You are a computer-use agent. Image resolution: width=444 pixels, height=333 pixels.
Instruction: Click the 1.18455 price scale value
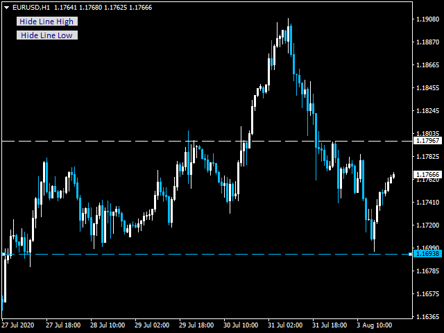pos(428,88)
